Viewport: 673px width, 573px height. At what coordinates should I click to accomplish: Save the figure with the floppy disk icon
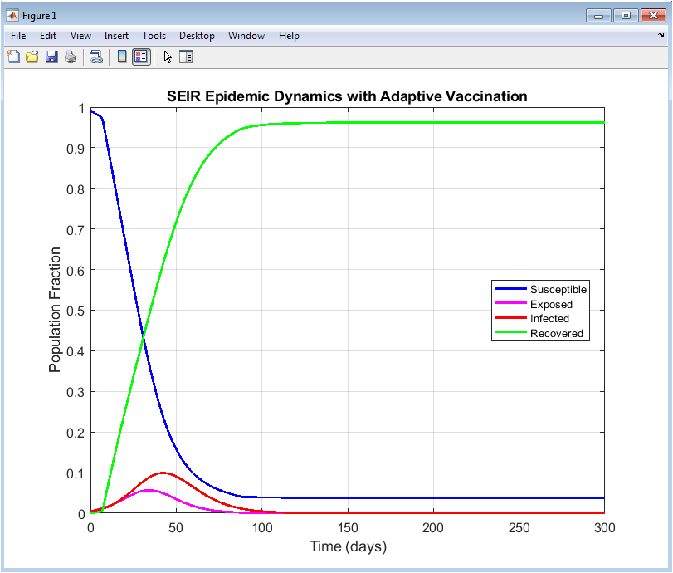coord(51,56)
